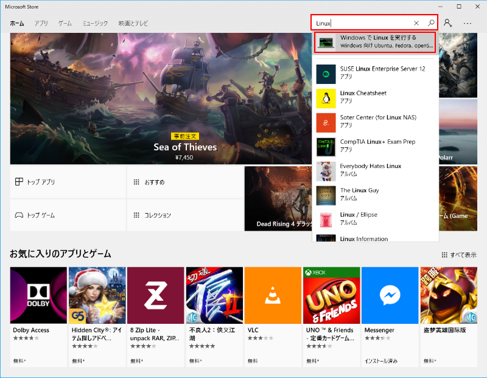Click the Messenger インストール済み label
487x378 pixels.
(x=381, y=361)
